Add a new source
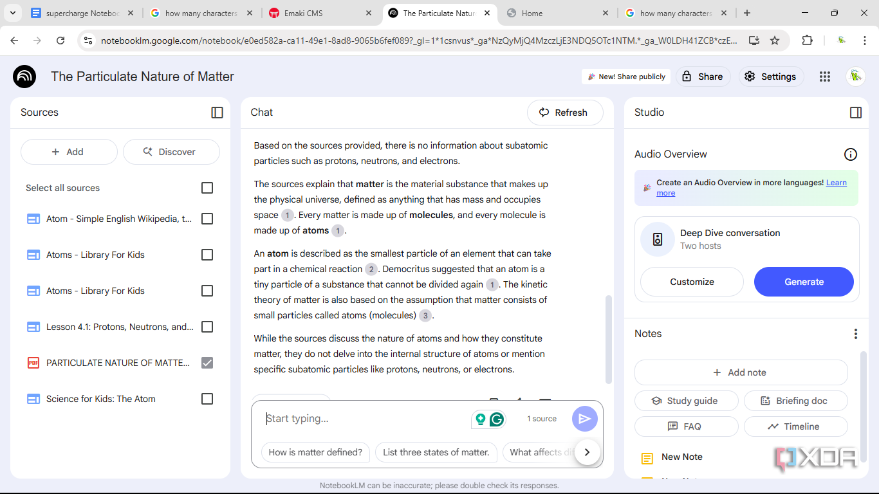This screenshot has width=879, height=494. (x=69, y=152)
